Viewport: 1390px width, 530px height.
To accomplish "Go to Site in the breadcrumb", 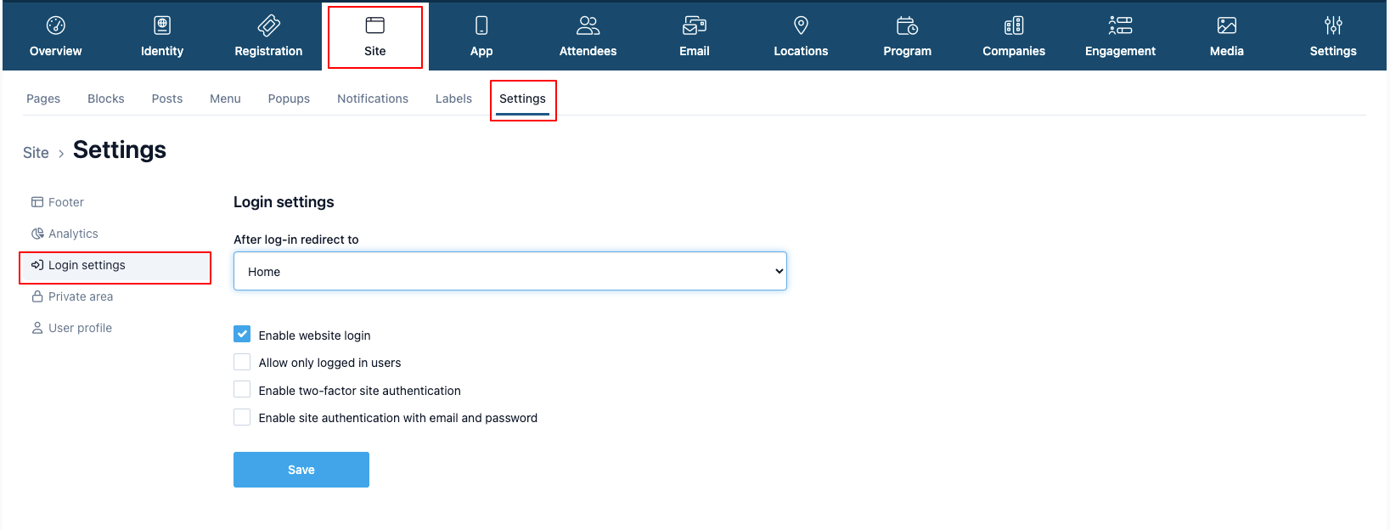I will 36,153.
